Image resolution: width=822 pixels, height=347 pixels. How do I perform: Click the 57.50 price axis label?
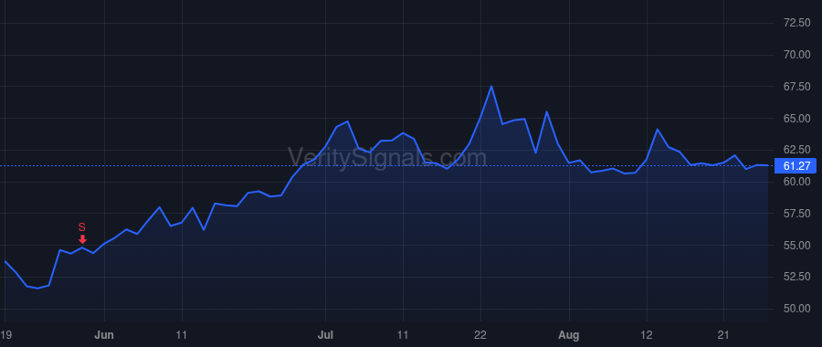(x=796, y=214)
